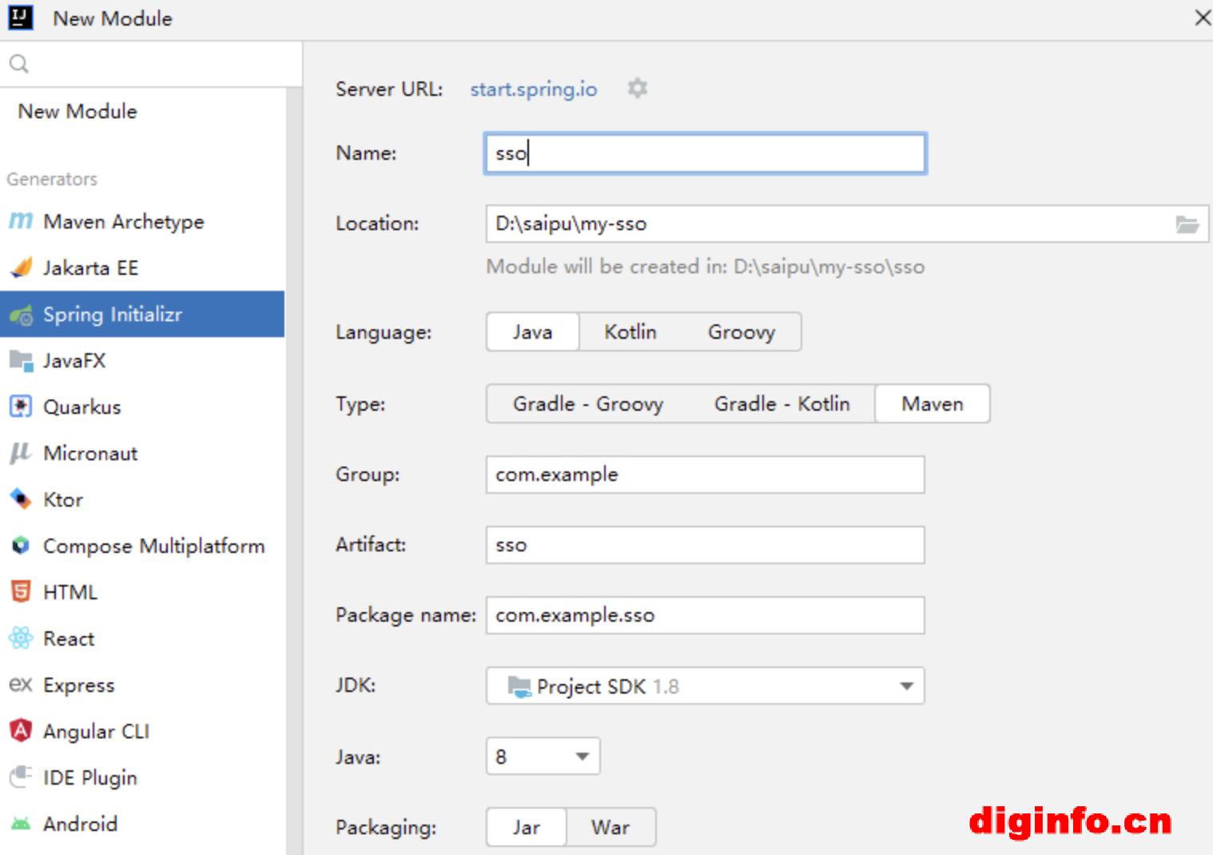
Task: Open the start.spring.io server link
Action: click(x=533, y=89)
